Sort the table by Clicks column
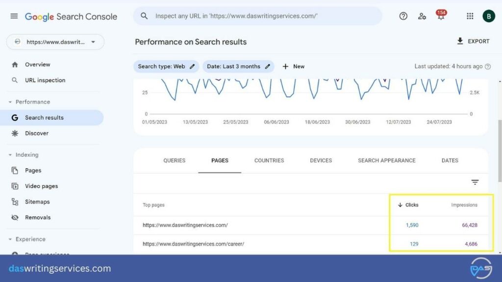Screen dimensions: 502x282 pos(408,205)
